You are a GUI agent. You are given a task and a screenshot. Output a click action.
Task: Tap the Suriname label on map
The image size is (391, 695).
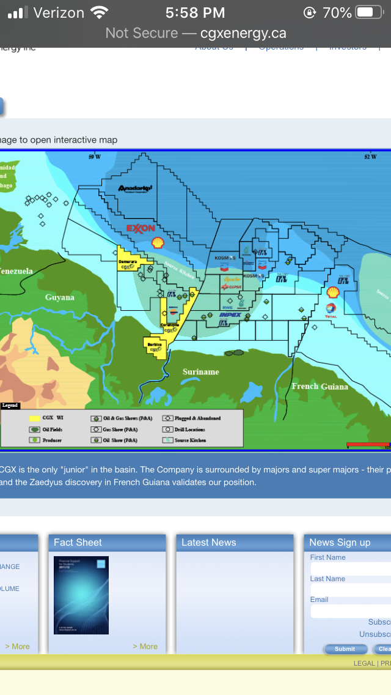[x=200, y=371]
